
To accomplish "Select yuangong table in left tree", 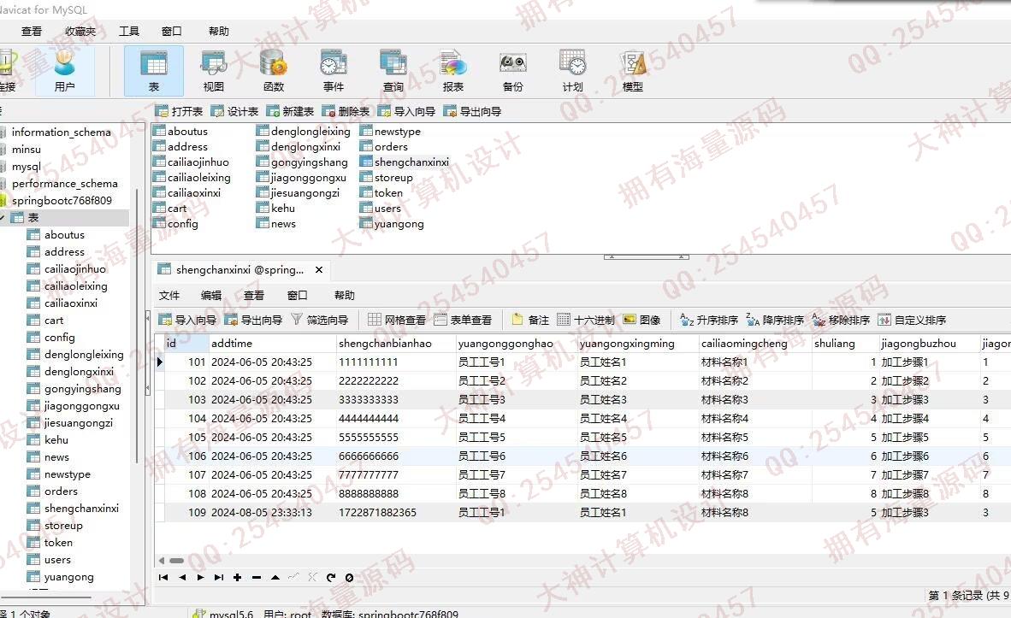I will (x=68, y=577).
